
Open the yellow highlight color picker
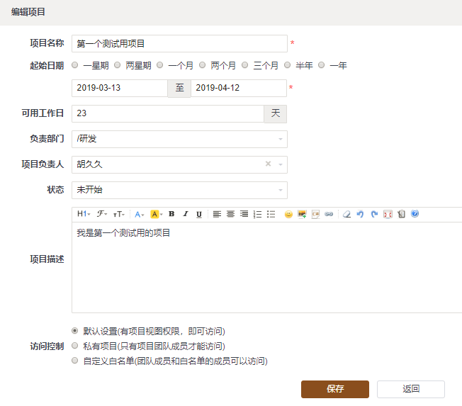156,214
